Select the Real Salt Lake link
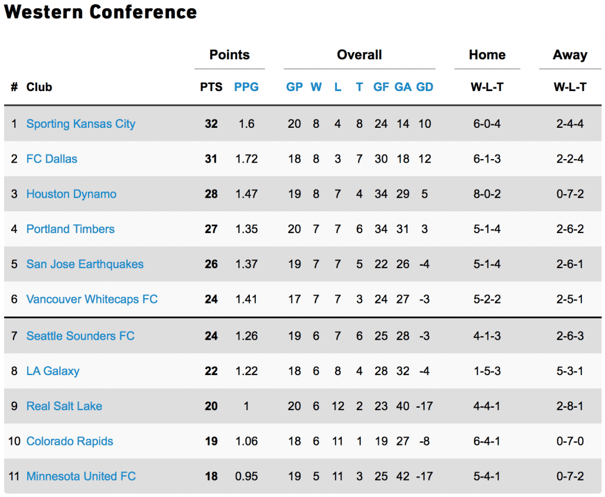 click(x=64, y=406)
